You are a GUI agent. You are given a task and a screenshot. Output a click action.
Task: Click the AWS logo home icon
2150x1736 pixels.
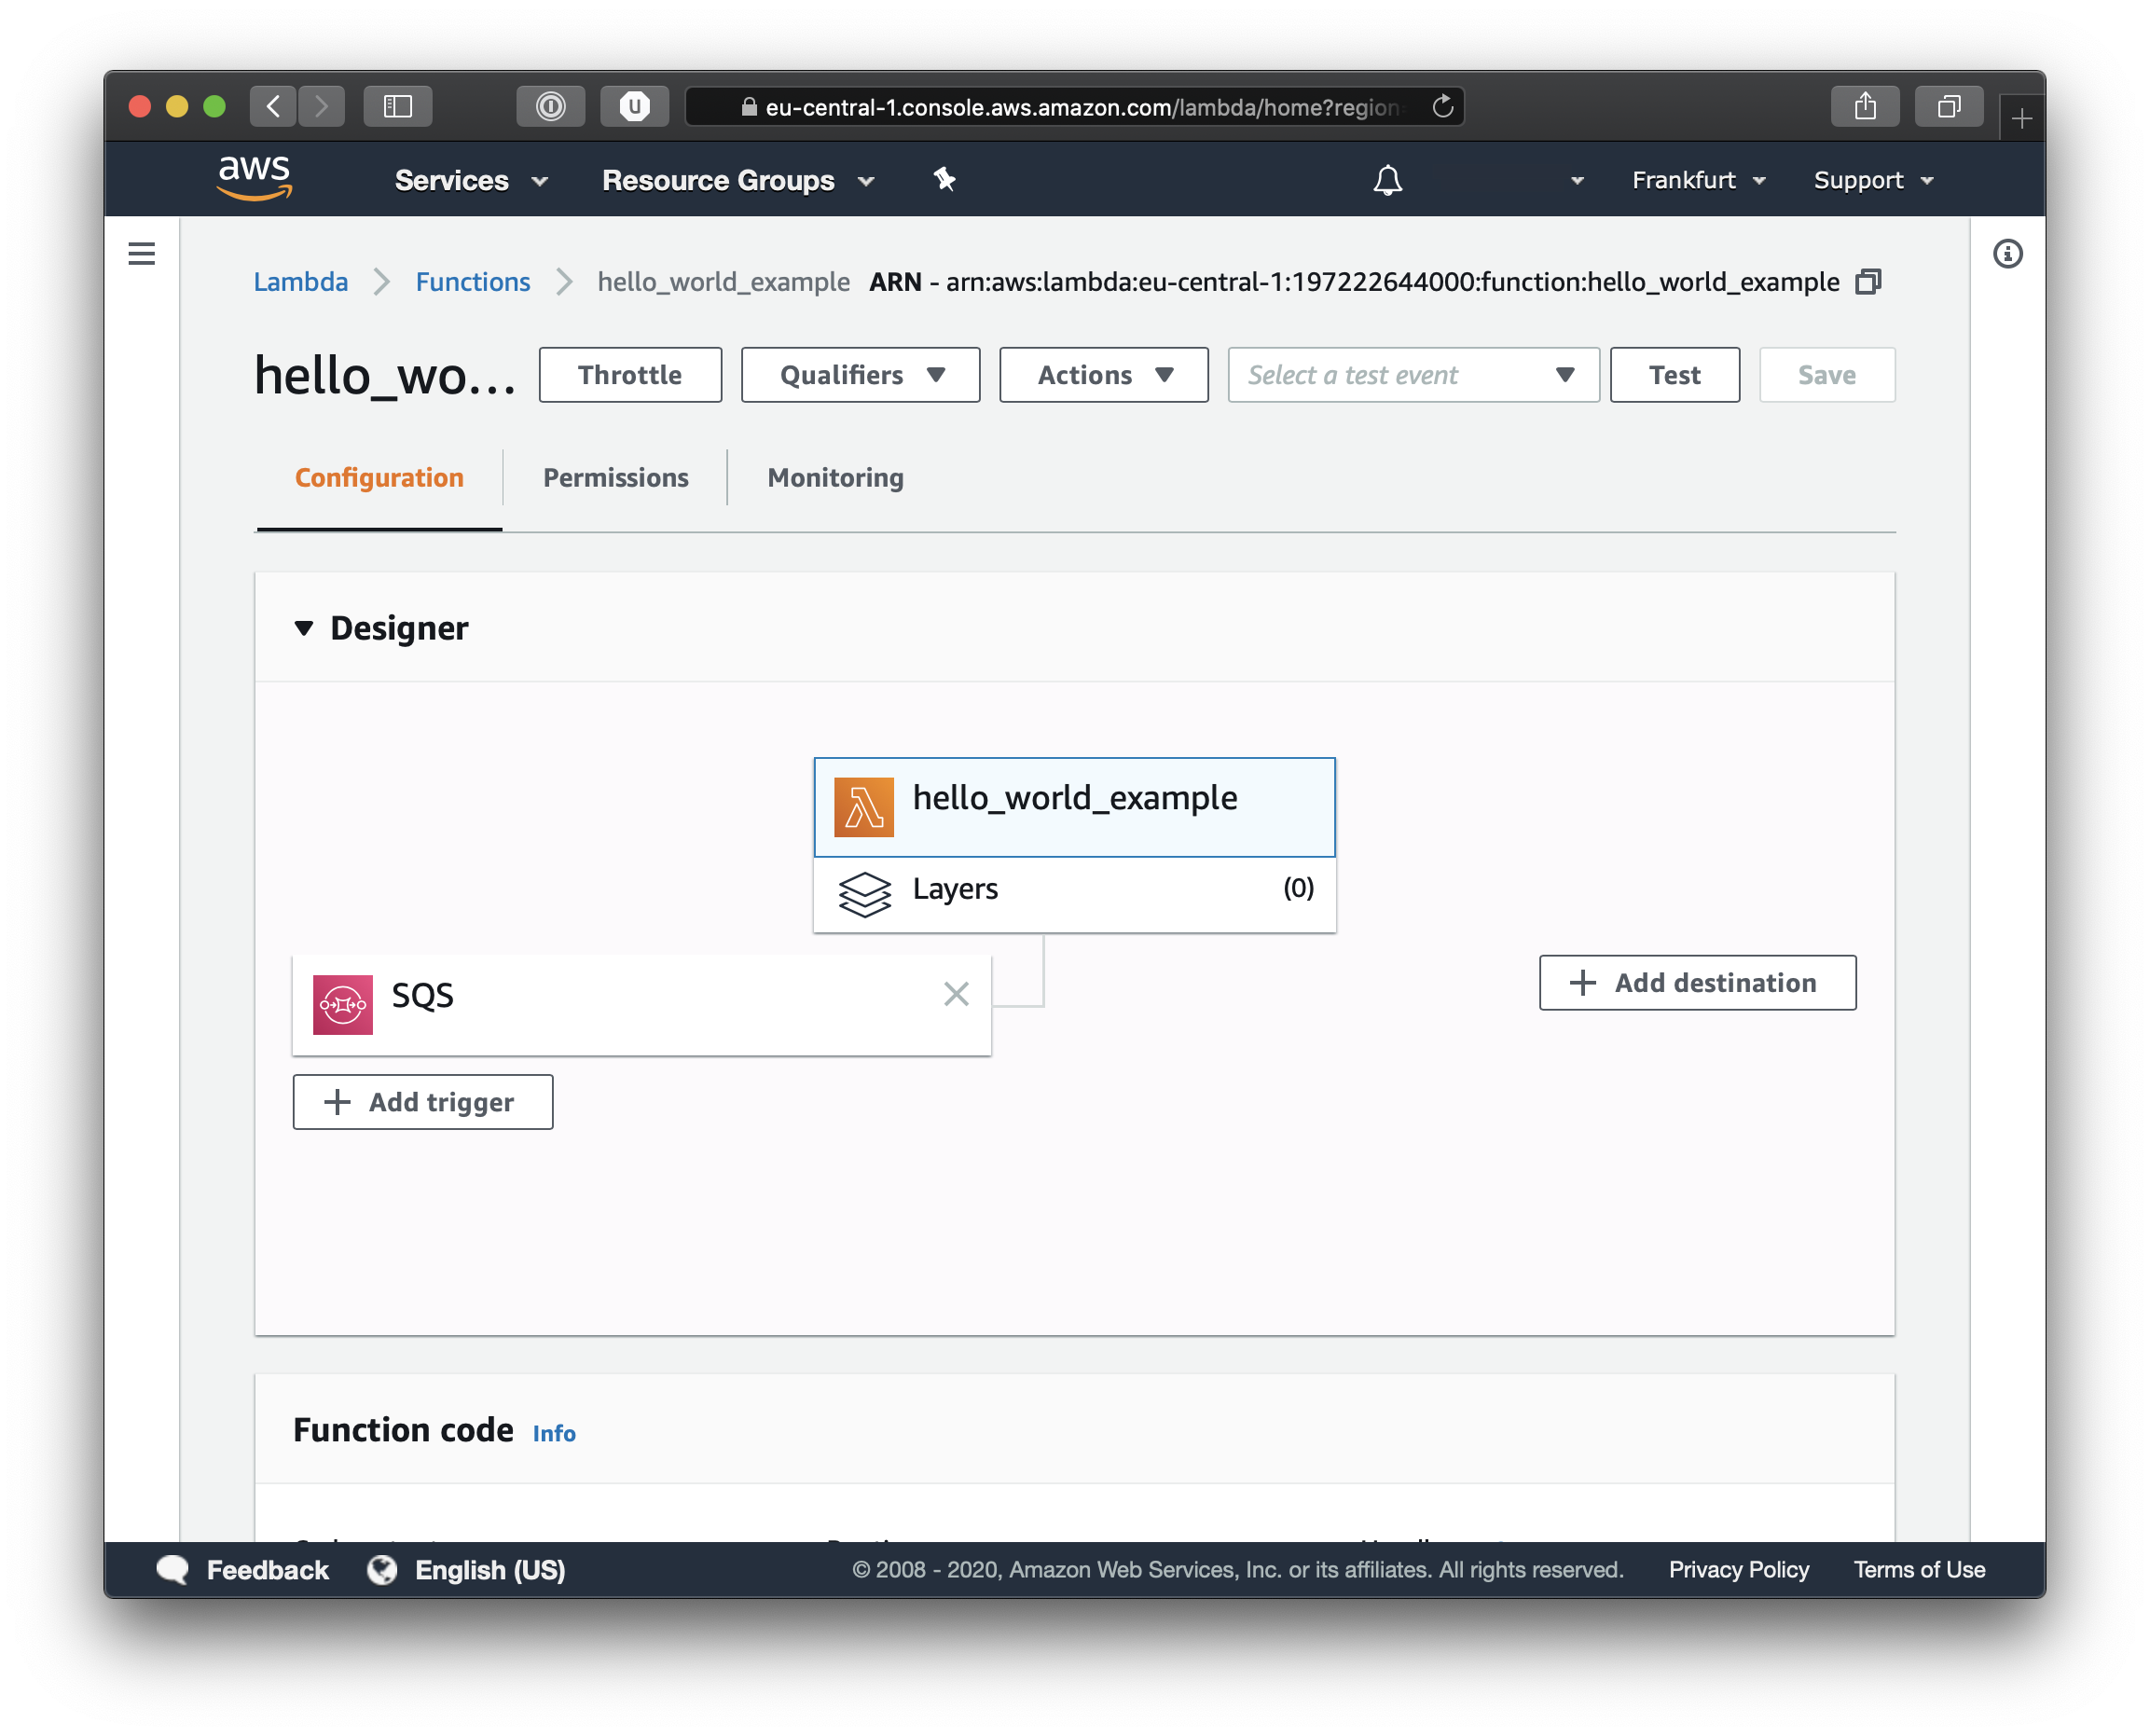click(254, 178)
